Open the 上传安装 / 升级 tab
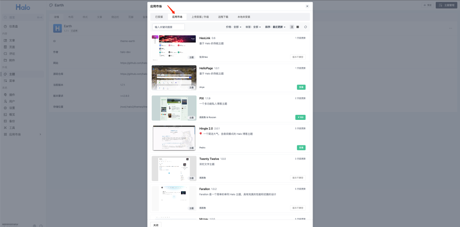Viewport: 460px width, 227px height. click(200, 17)
